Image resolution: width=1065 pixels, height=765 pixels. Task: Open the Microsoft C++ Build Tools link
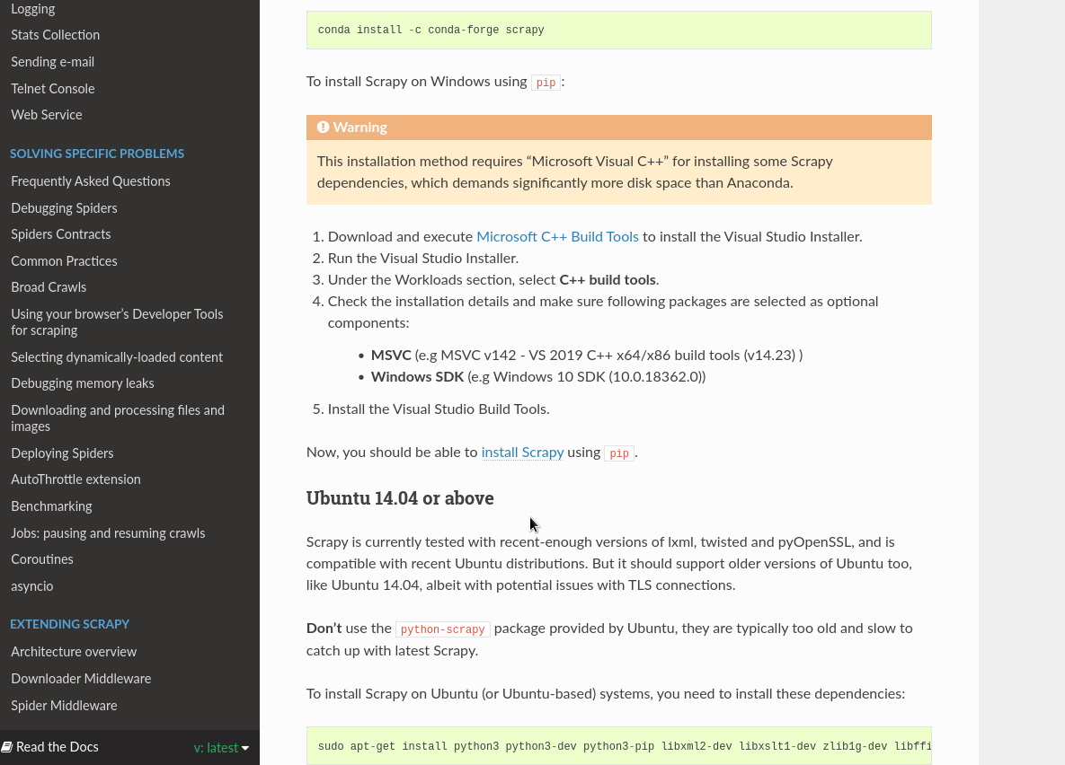557,236
